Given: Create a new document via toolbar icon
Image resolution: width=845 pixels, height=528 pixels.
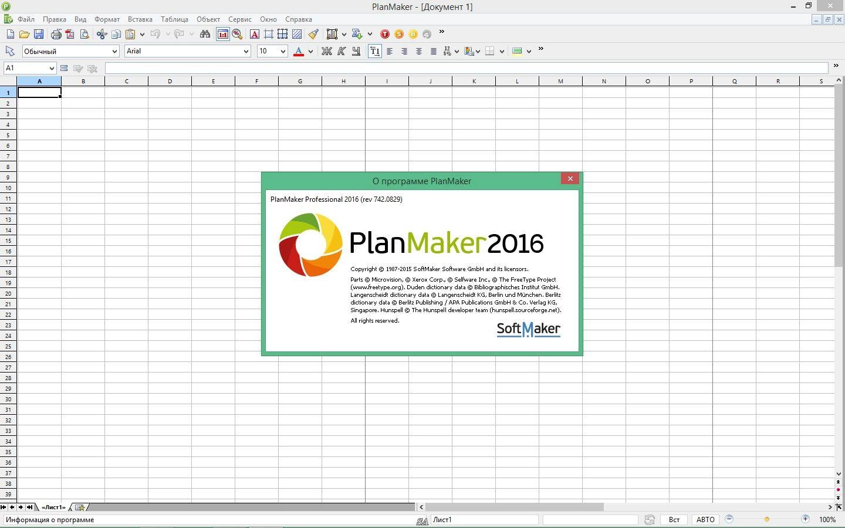Looking at the screenshot, I should 10,34.
